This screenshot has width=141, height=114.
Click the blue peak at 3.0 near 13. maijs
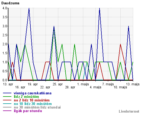[129, 26]
